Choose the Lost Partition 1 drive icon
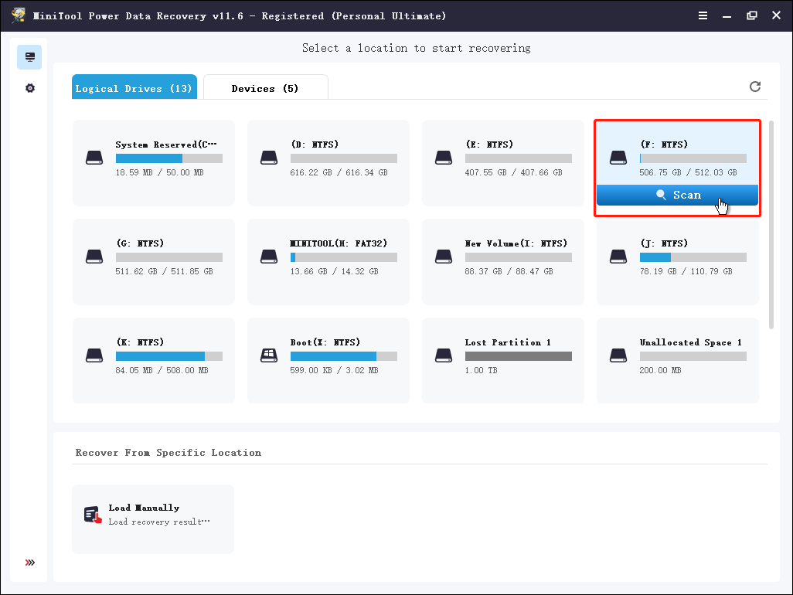Image resolution: width=793 pixels, height=595 pixels. 444,355
